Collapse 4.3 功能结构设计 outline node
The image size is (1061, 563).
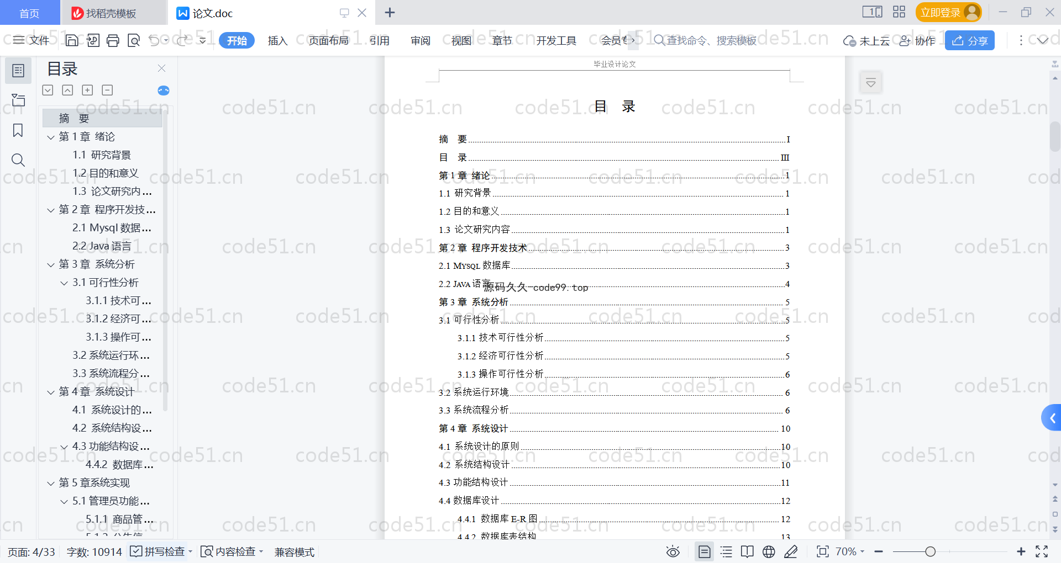tap(64, 447)
